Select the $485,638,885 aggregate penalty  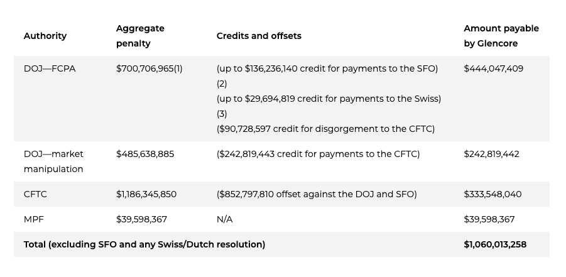click(x=145, y=154)
